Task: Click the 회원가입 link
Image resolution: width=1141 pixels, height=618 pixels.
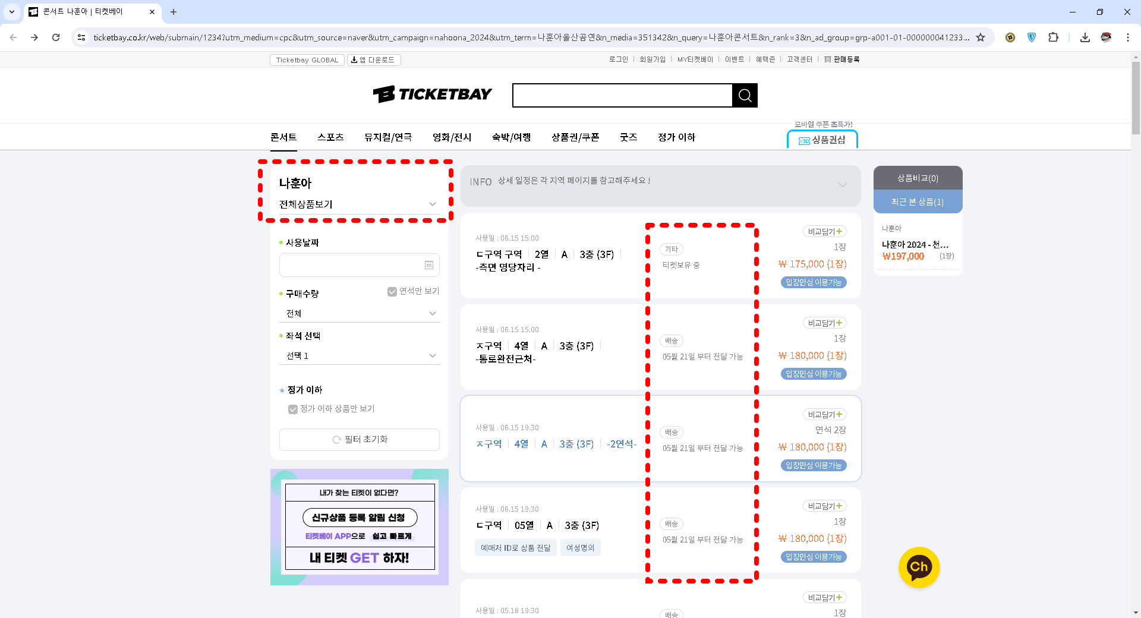Action: tap(653, 59)
